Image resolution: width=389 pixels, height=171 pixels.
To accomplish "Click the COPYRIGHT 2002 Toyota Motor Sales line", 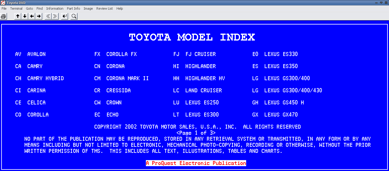I will 198,127.
